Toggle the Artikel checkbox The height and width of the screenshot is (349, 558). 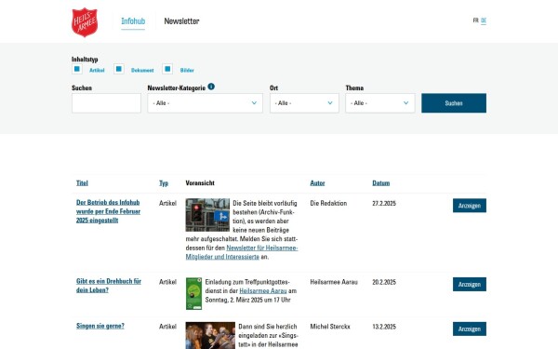point(77,69)
